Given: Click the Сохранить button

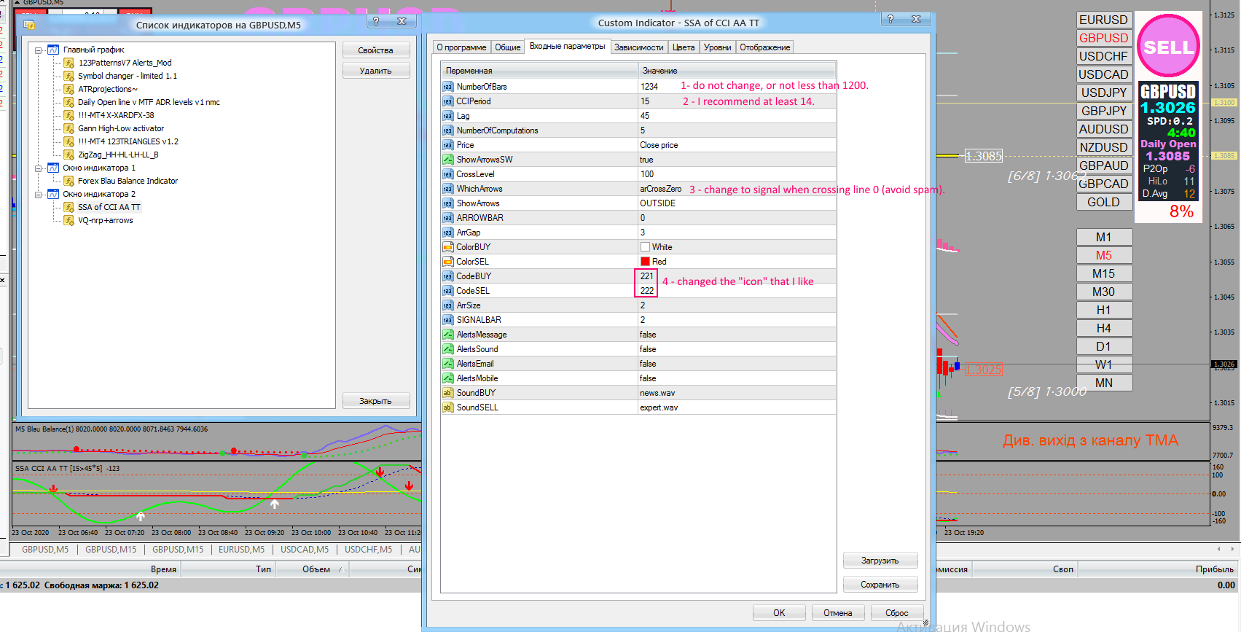Looking at the screenshot, I should point(880,585).
